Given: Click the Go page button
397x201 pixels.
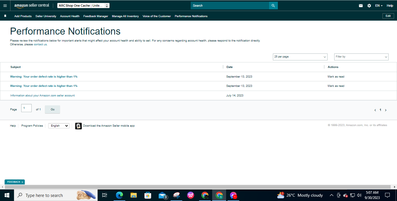Looking at the screenshot, I should click(53, 110).
